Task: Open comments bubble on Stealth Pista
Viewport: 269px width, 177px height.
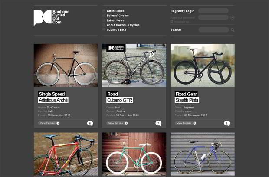Action: coord(227,123)
